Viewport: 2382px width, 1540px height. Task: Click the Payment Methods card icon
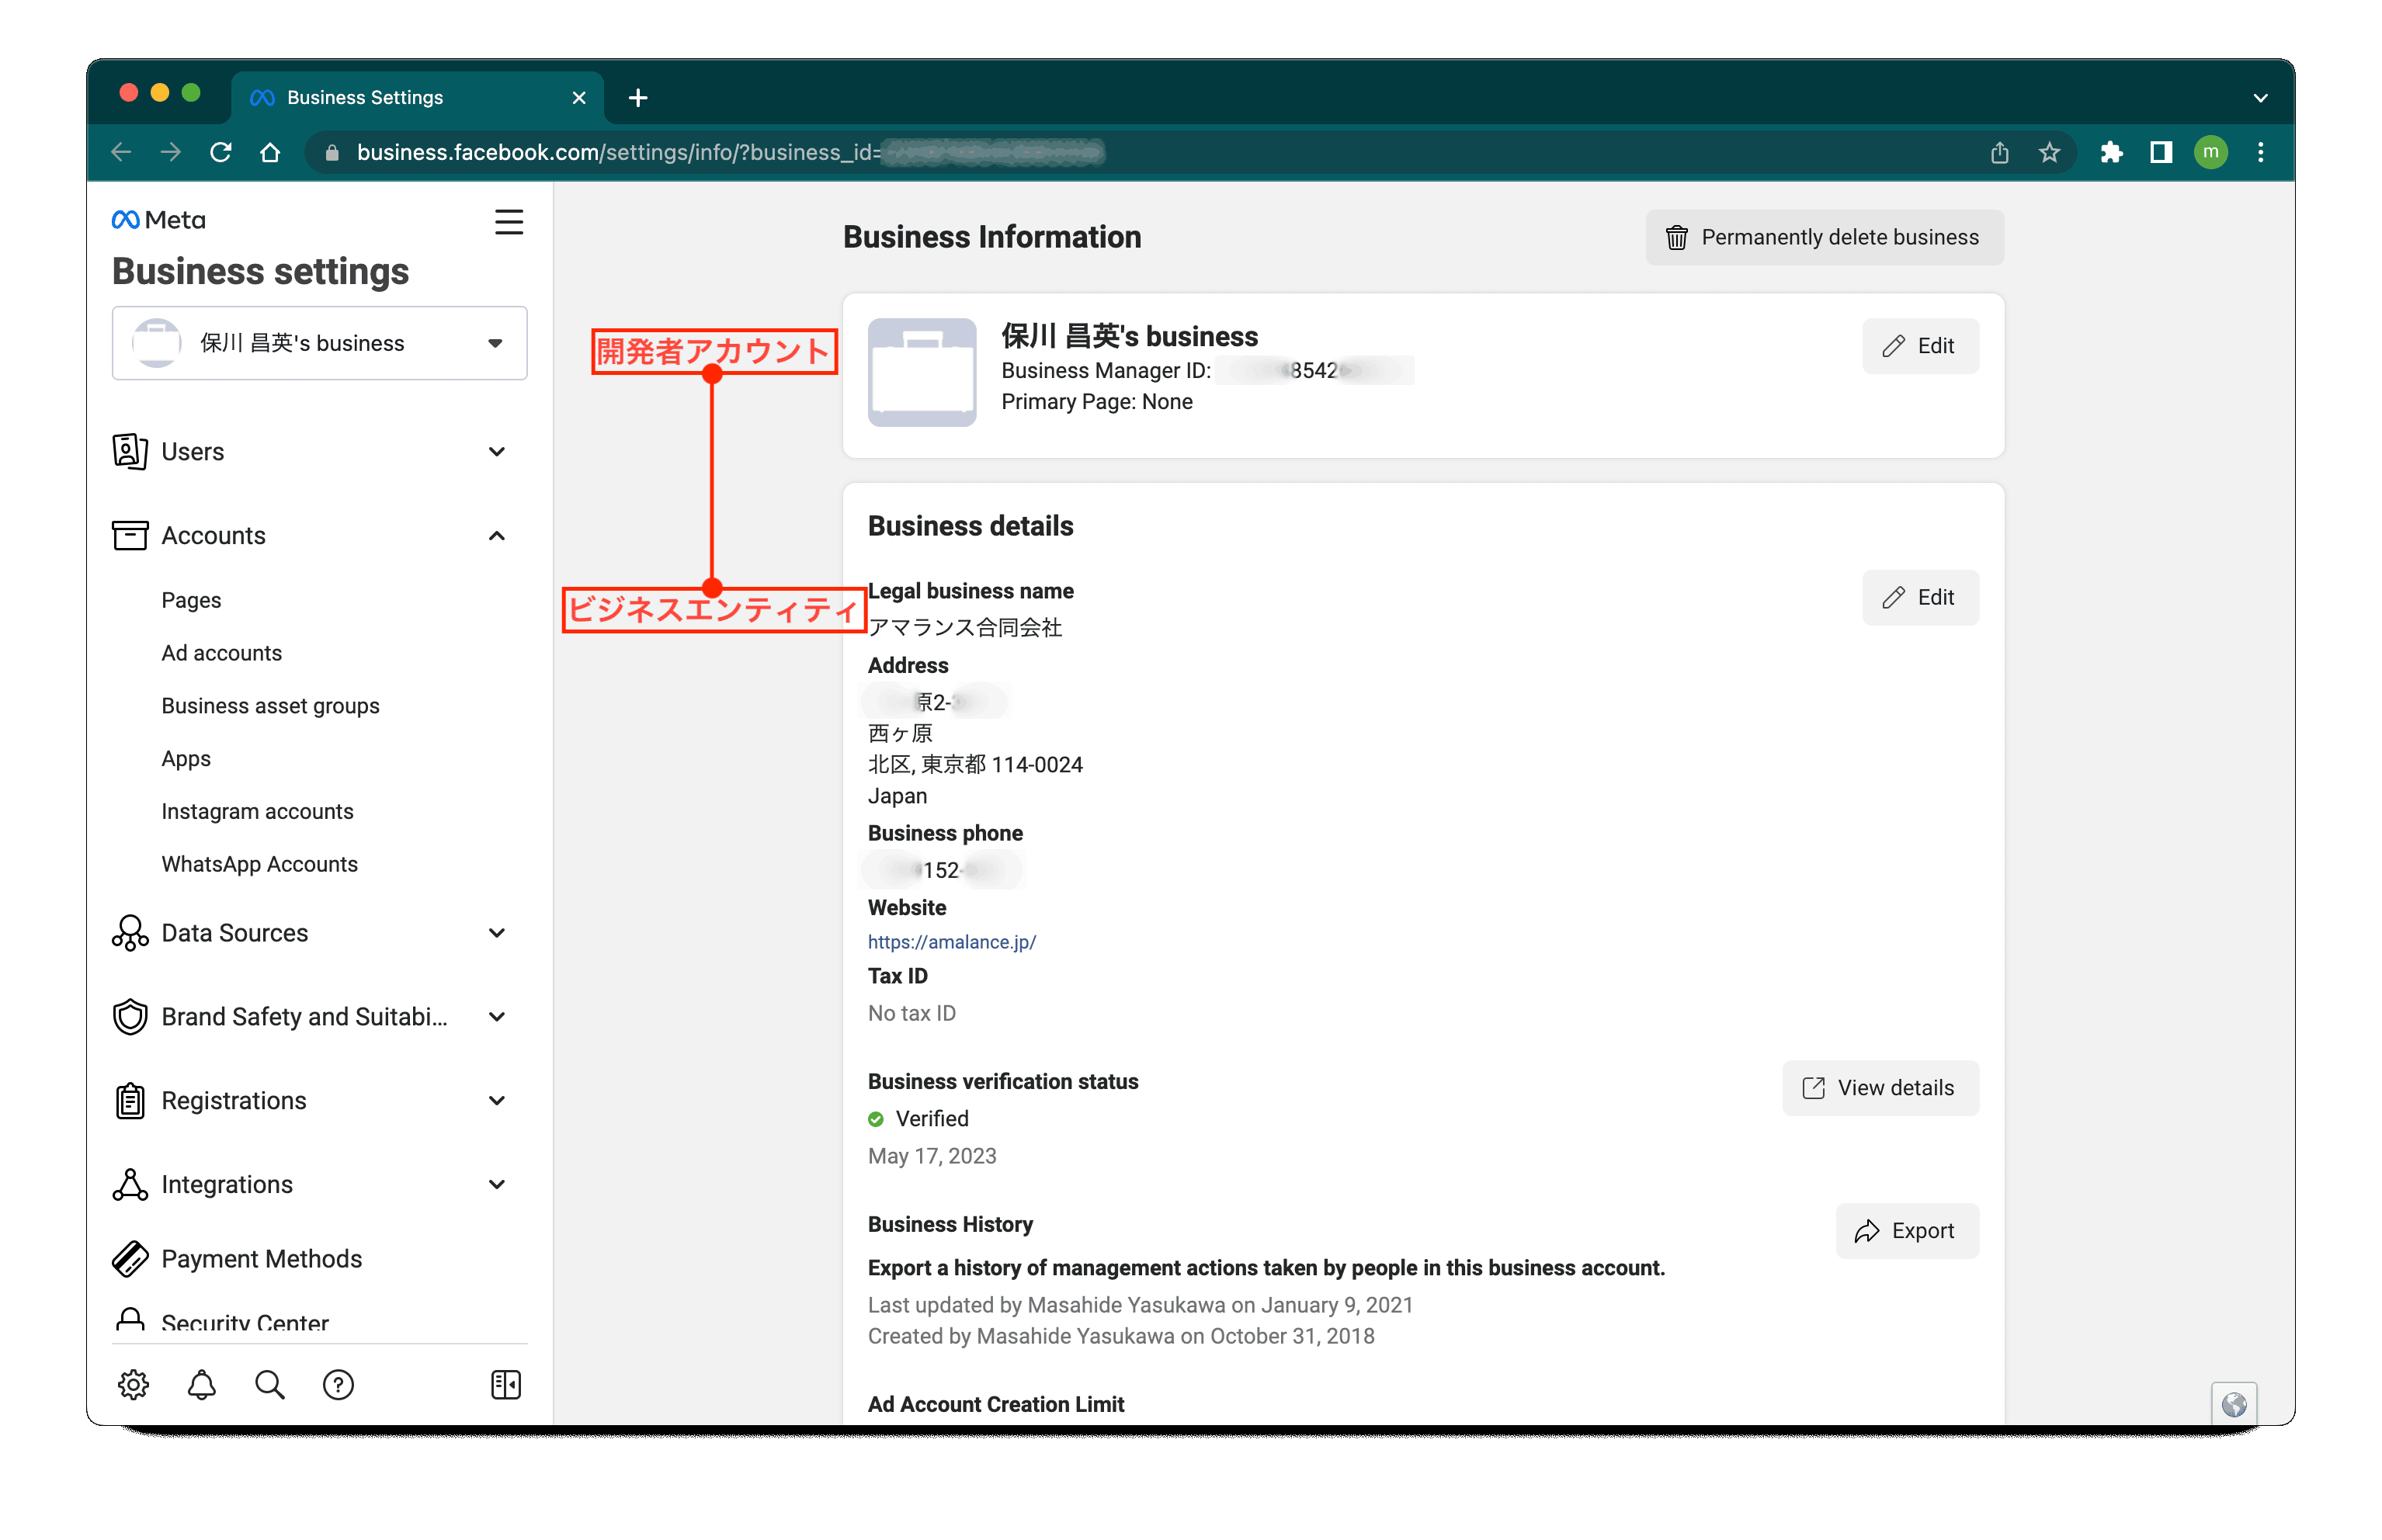point(130,1259)
